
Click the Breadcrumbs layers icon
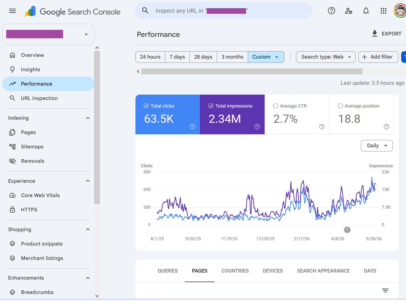(x=12, y=292)
